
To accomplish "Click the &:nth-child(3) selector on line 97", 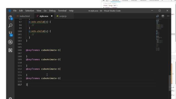I will 38,22.
